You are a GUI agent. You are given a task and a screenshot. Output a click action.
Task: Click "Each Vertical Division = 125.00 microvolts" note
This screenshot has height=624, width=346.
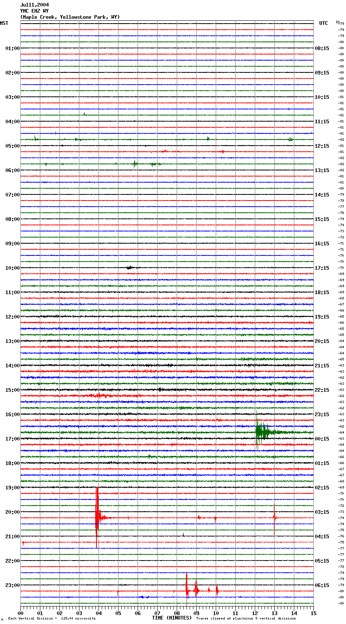[x=52, y=619]
